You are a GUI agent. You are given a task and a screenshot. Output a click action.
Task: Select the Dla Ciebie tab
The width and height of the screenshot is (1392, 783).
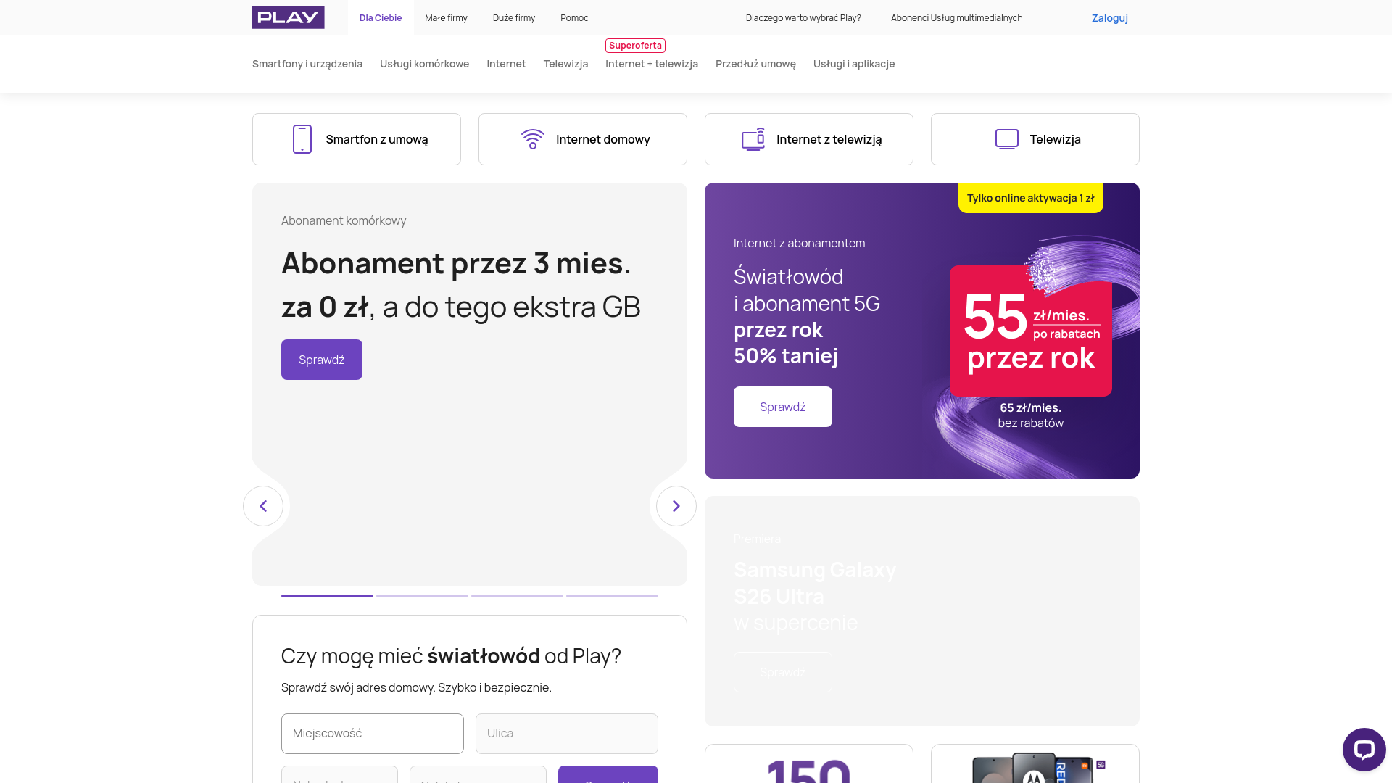[381, 17]
